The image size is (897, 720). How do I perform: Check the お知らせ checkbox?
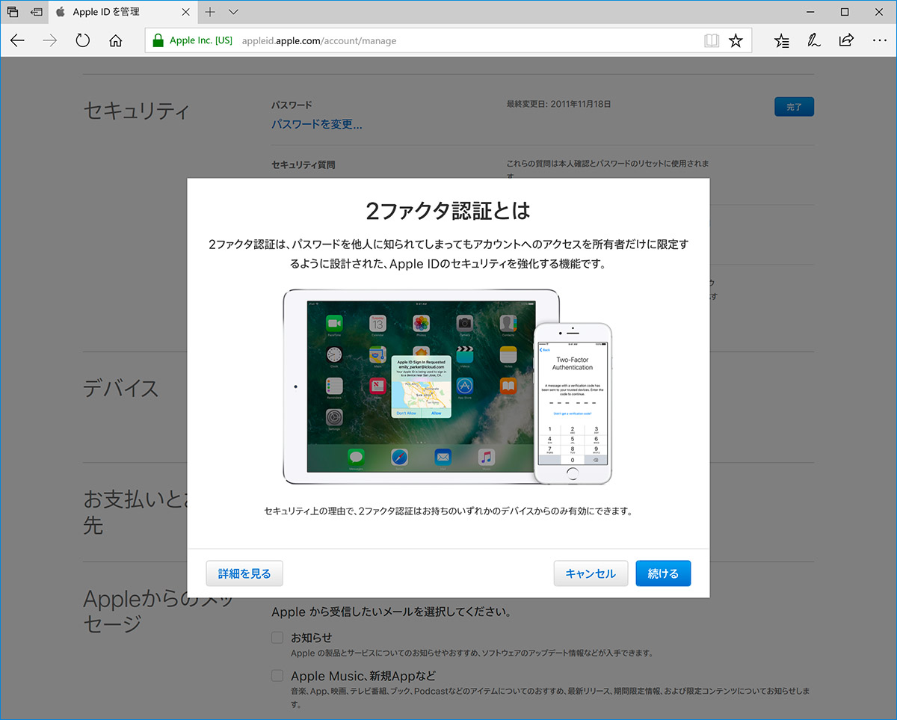click(277, 638)
